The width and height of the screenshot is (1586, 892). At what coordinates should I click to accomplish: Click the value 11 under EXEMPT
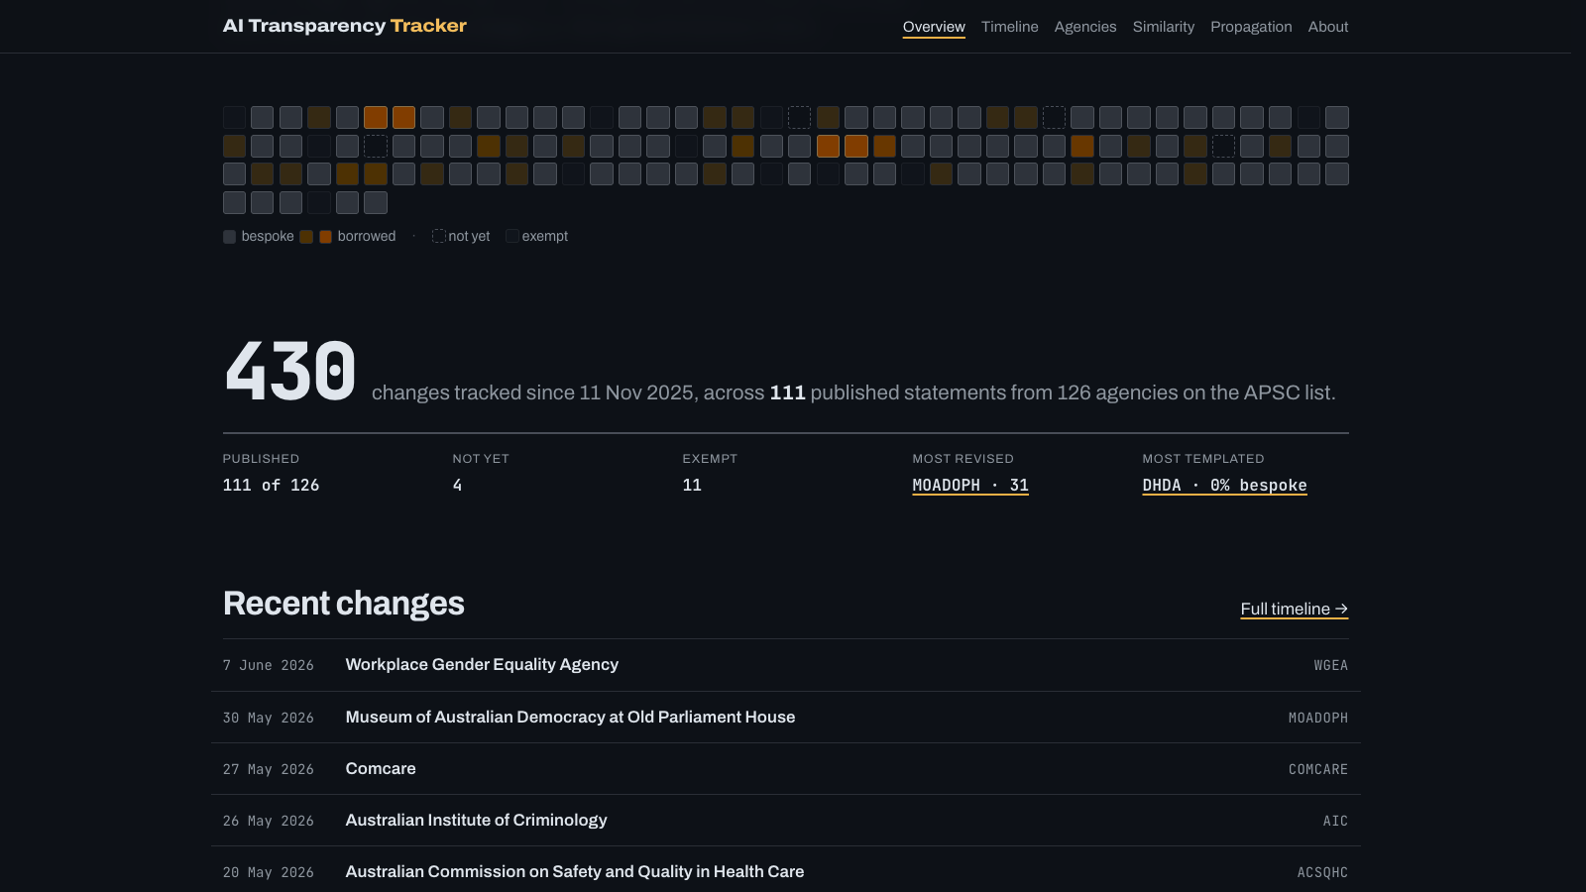tap(692, 485)
